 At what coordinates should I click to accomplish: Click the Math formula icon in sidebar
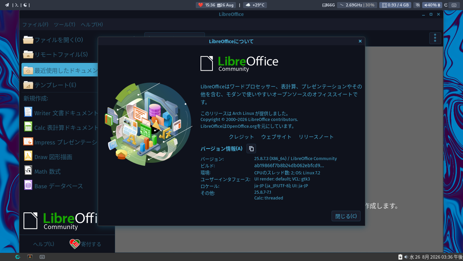pyautogui.click(x=28, y=170)
